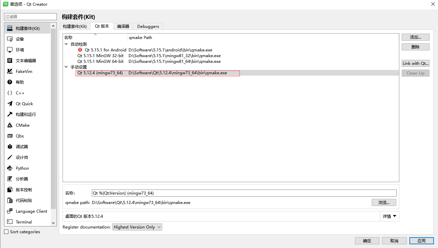Image resolution: width=438 pixels, height=248 pixels.
Task: Open the Qbs category icon
Action: (x=10, y=136)
